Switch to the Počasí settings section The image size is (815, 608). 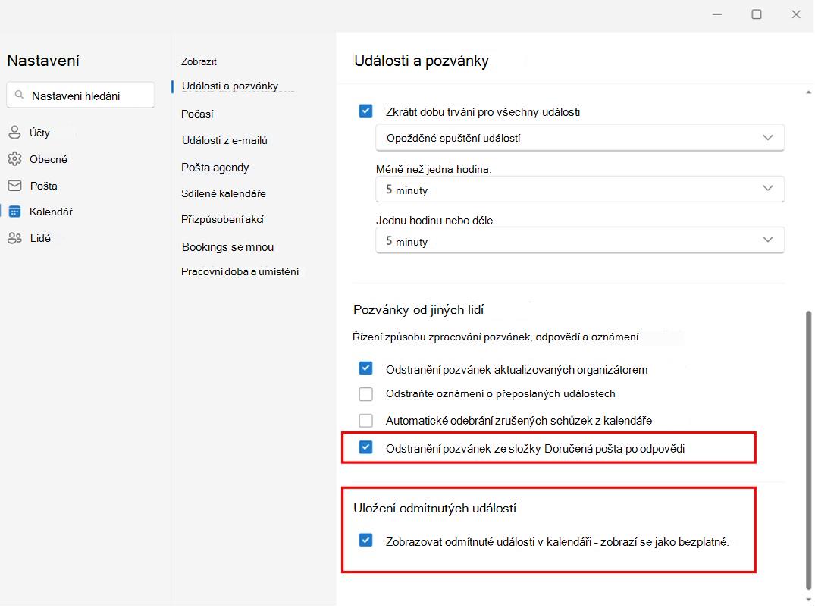(197, 114)
